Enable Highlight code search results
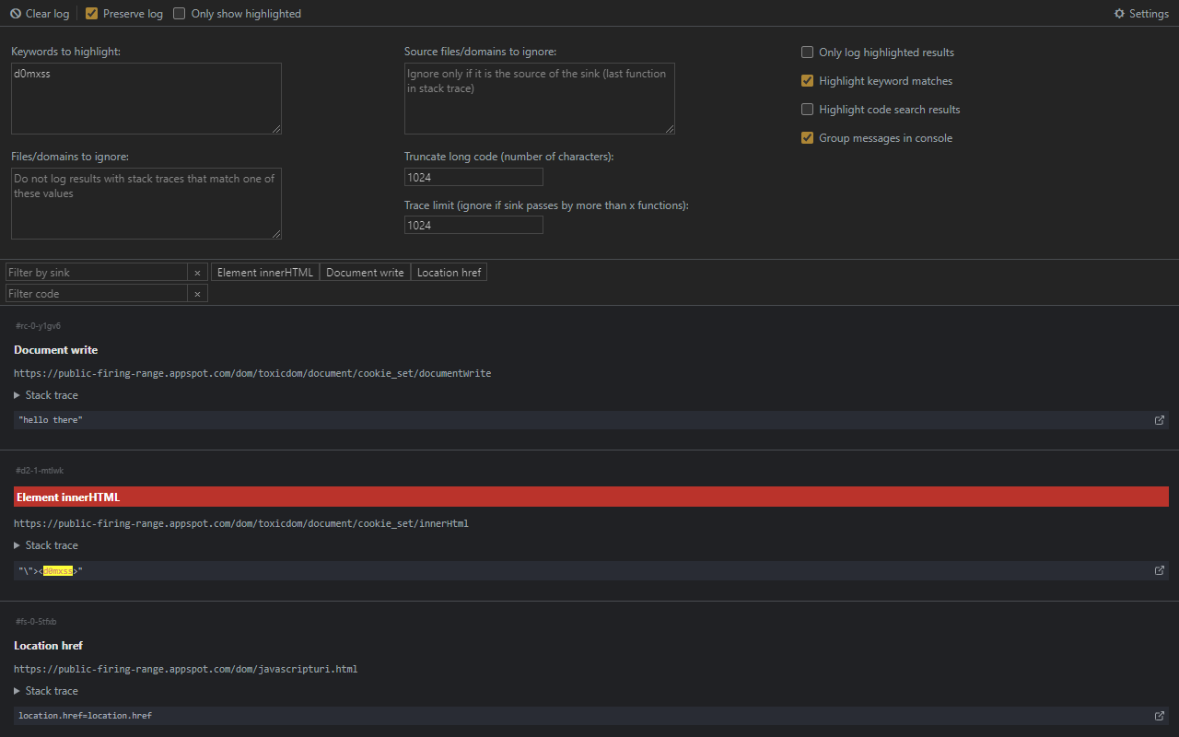 808,110
